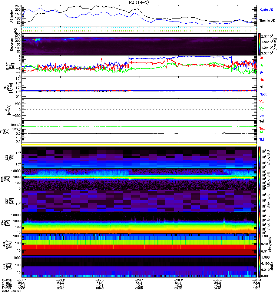Click the "0900" time tick label

(139, 288)
